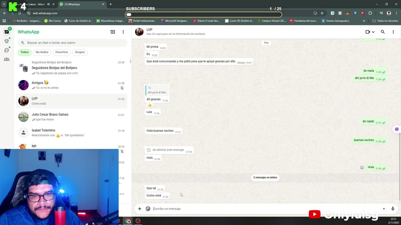The image size is (401, 225).
Task: Click the 'Buscar un chat o iniciar uno nuevo' search box
Action: coord(72,42)
